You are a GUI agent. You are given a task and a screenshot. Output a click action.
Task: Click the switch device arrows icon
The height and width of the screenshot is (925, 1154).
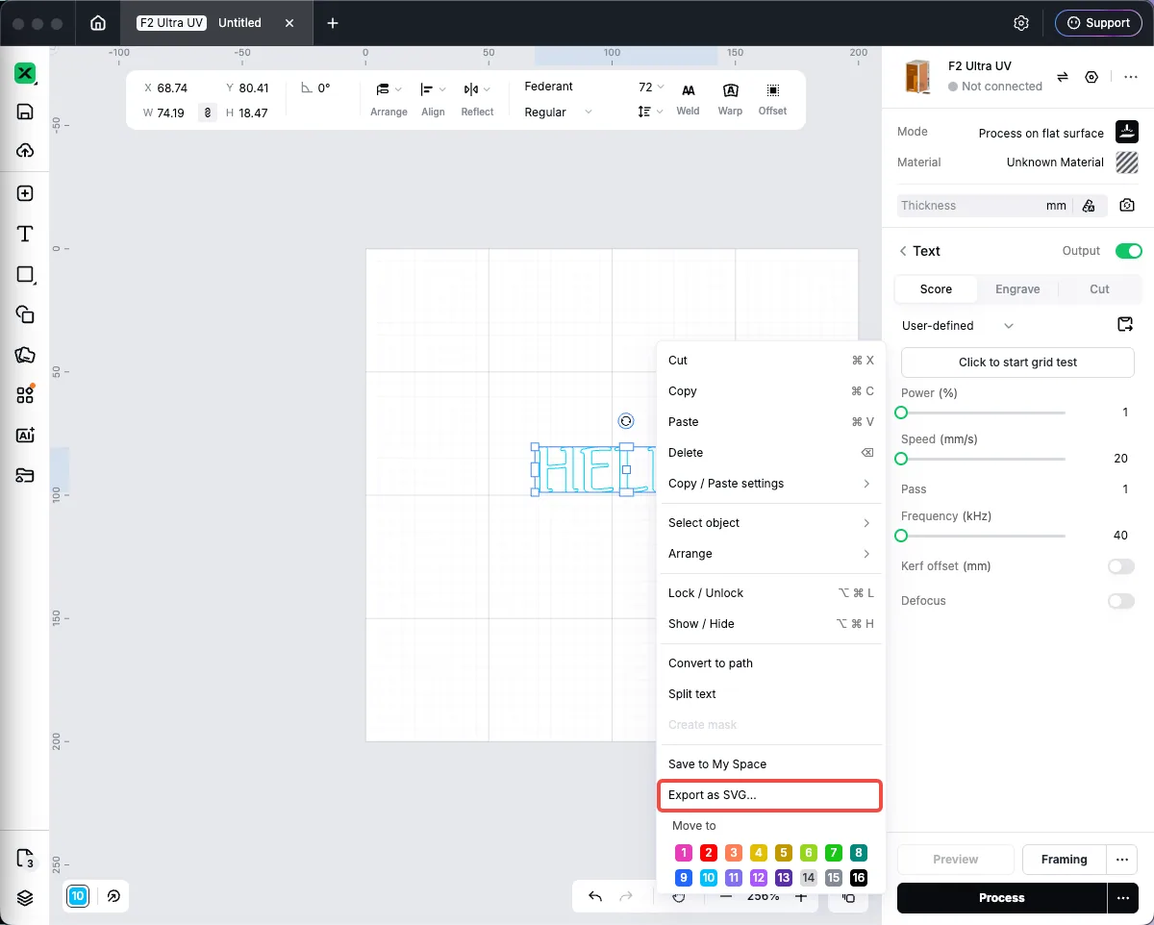1063,77
